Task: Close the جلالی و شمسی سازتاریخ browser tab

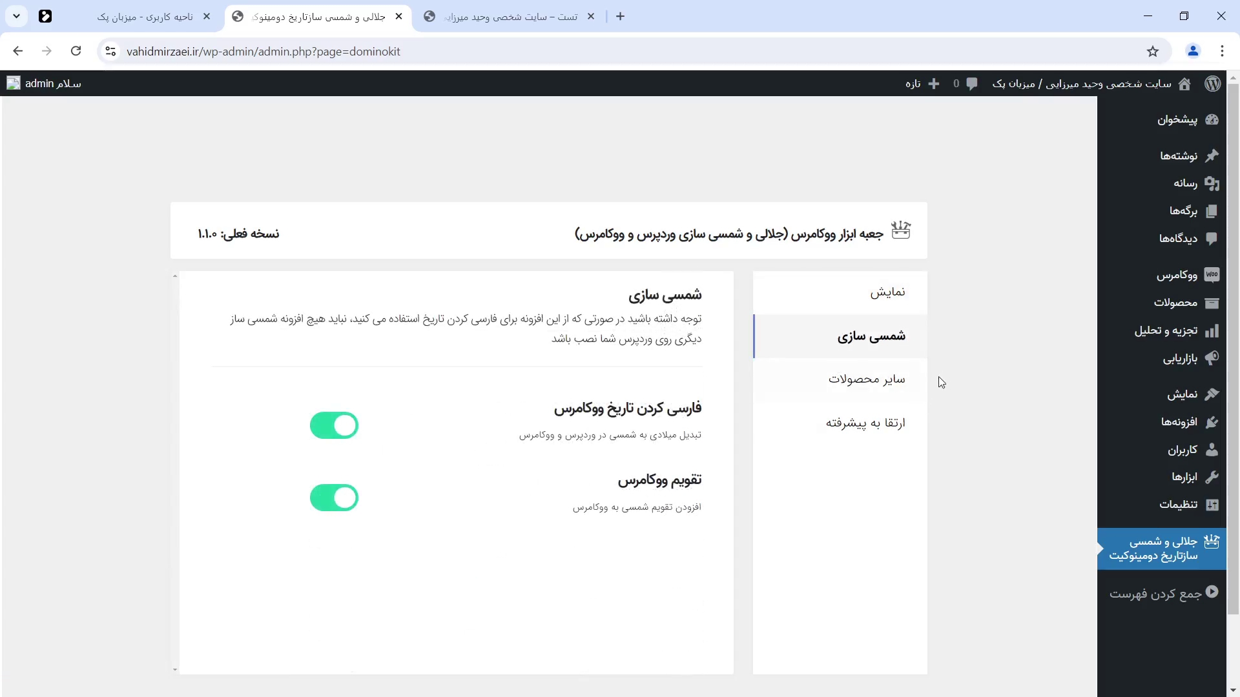Action: (399, 17)
